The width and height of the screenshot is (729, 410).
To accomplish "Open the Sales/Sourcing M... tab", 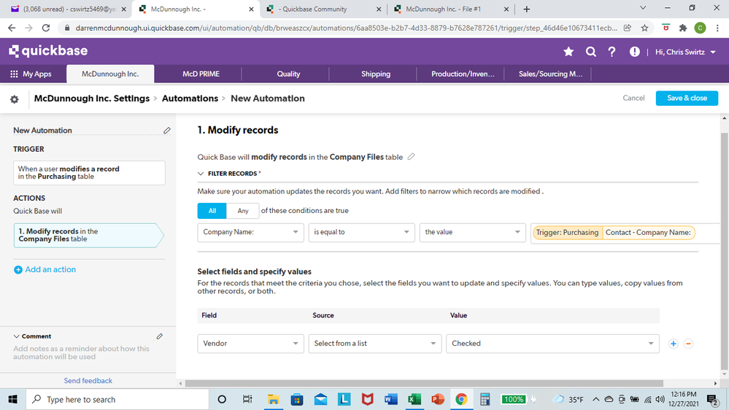I will [x=550, y=74].
